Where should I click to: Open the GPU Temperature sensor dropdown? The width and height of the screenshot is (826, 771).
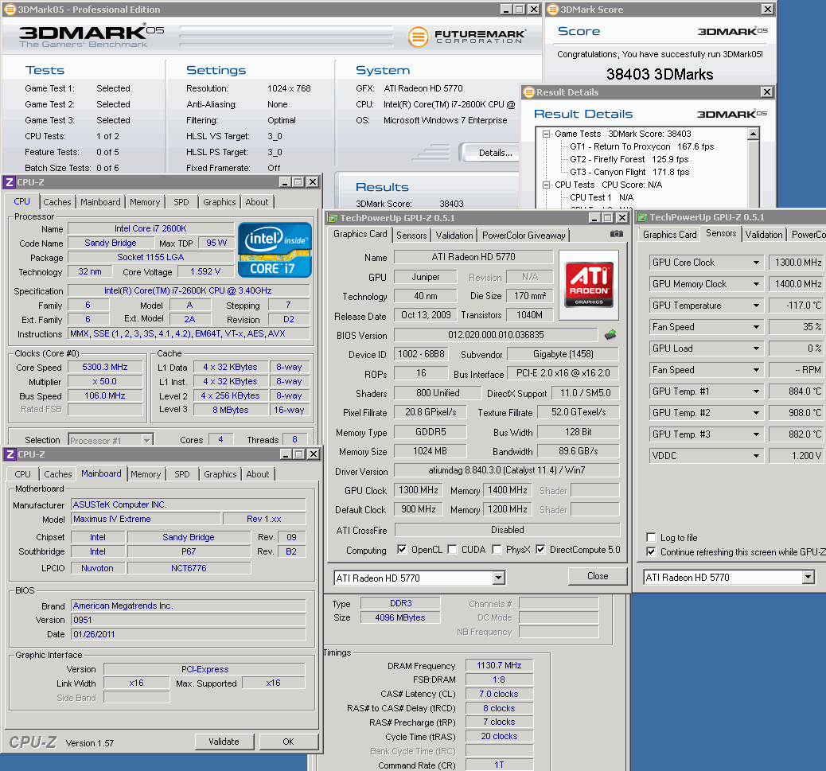click(x=756, y=306)
